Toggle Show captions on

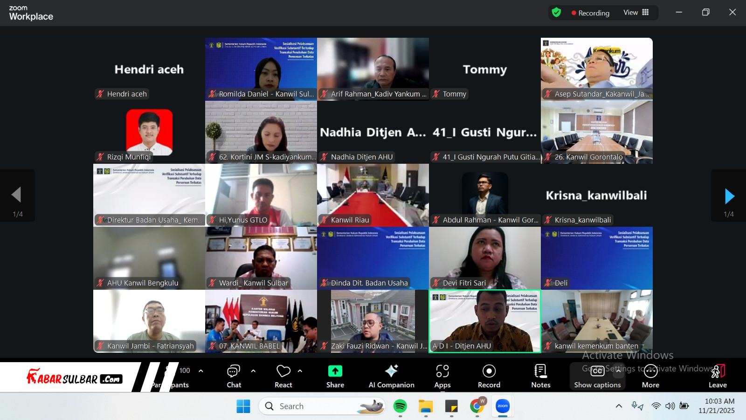point(597,376)
